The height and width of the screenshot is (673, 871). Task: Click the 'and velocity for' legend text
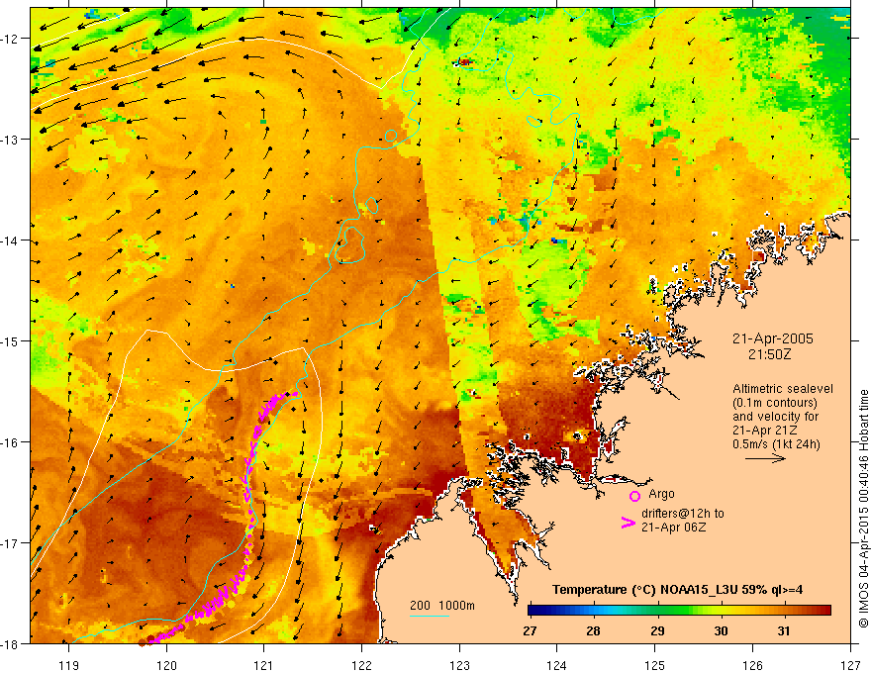(x=775, y=417)
